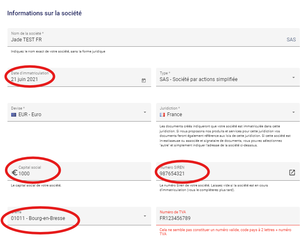
Task: Click the euro symbol beside Capital social
Action: coord(14,173)
